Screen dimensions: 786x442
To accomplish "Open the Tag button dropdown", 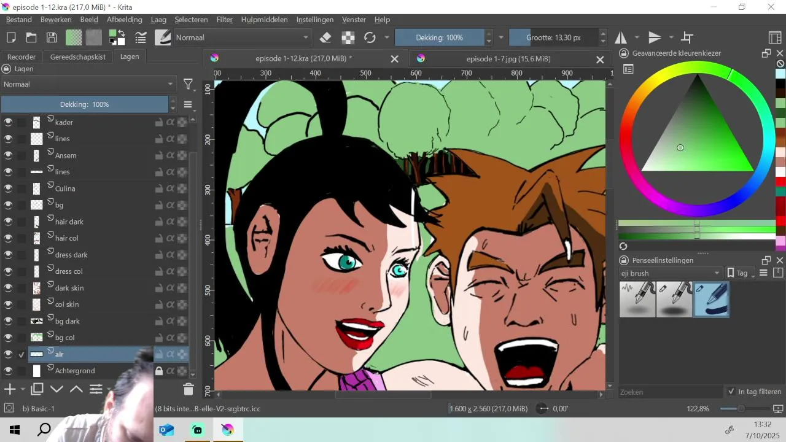I will click(741, 273).
